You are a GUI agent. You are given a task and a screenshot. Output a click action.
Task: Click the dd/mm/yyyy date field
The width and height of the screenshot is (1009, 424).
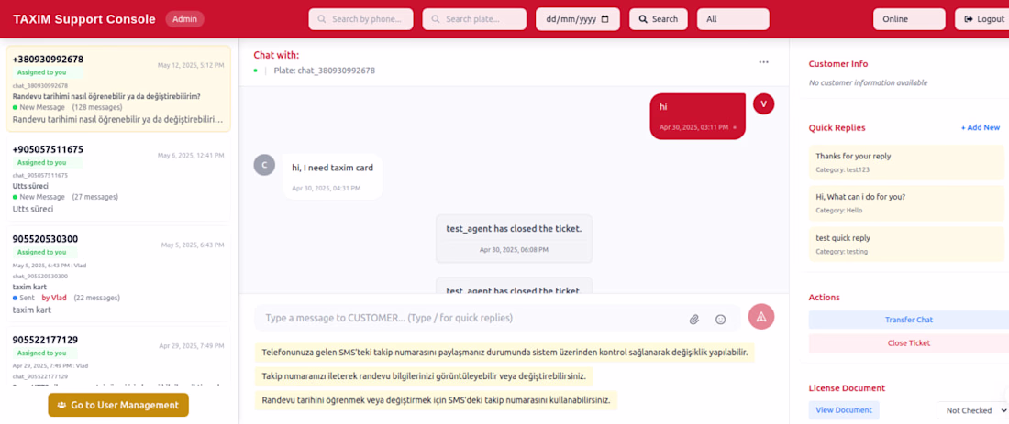point(578,19)
